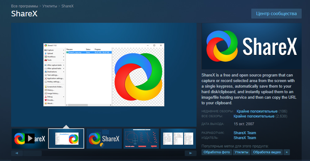Open publisher ShareX Team link
The width and height of the screenshot is (310, 161).
click(x=245, y=138)
